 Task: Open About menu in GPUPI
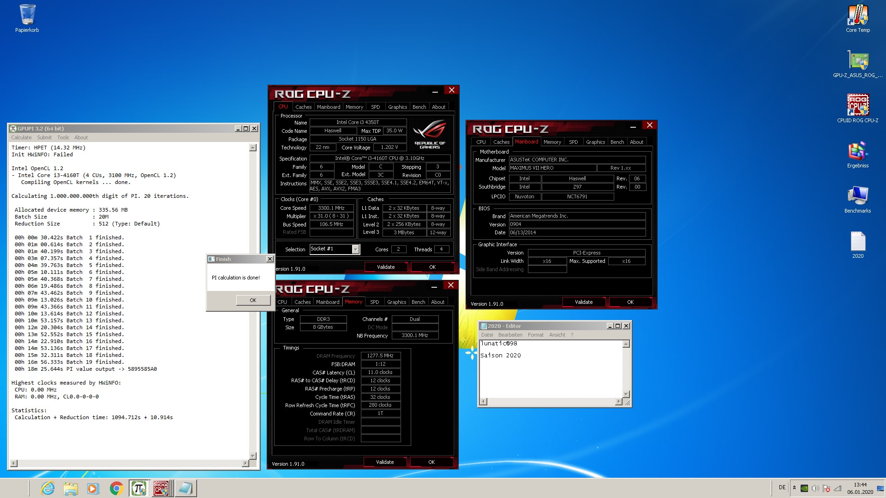(x=81, y=137)
